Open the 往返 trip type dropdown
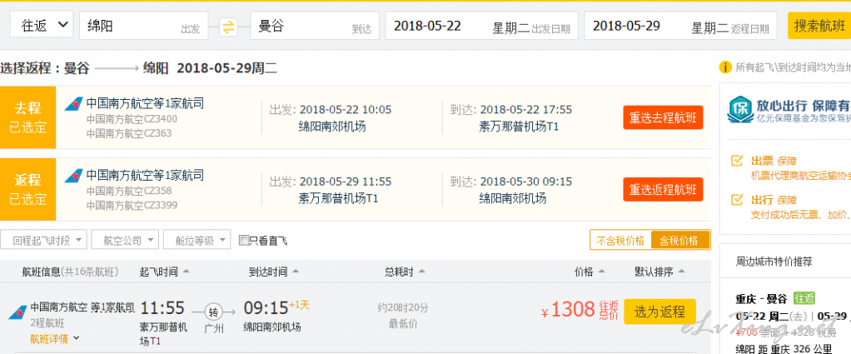 pyautogui.click(x=42, y=26)
